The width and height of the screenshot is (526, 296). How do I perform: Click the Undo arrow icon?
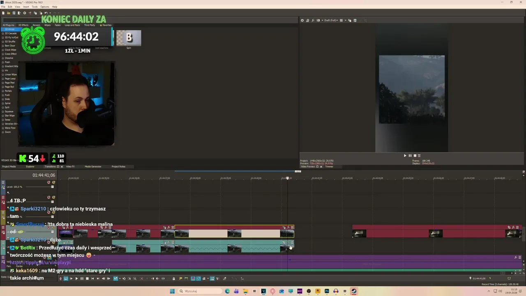pyautogui.click(x=46, y=13)
